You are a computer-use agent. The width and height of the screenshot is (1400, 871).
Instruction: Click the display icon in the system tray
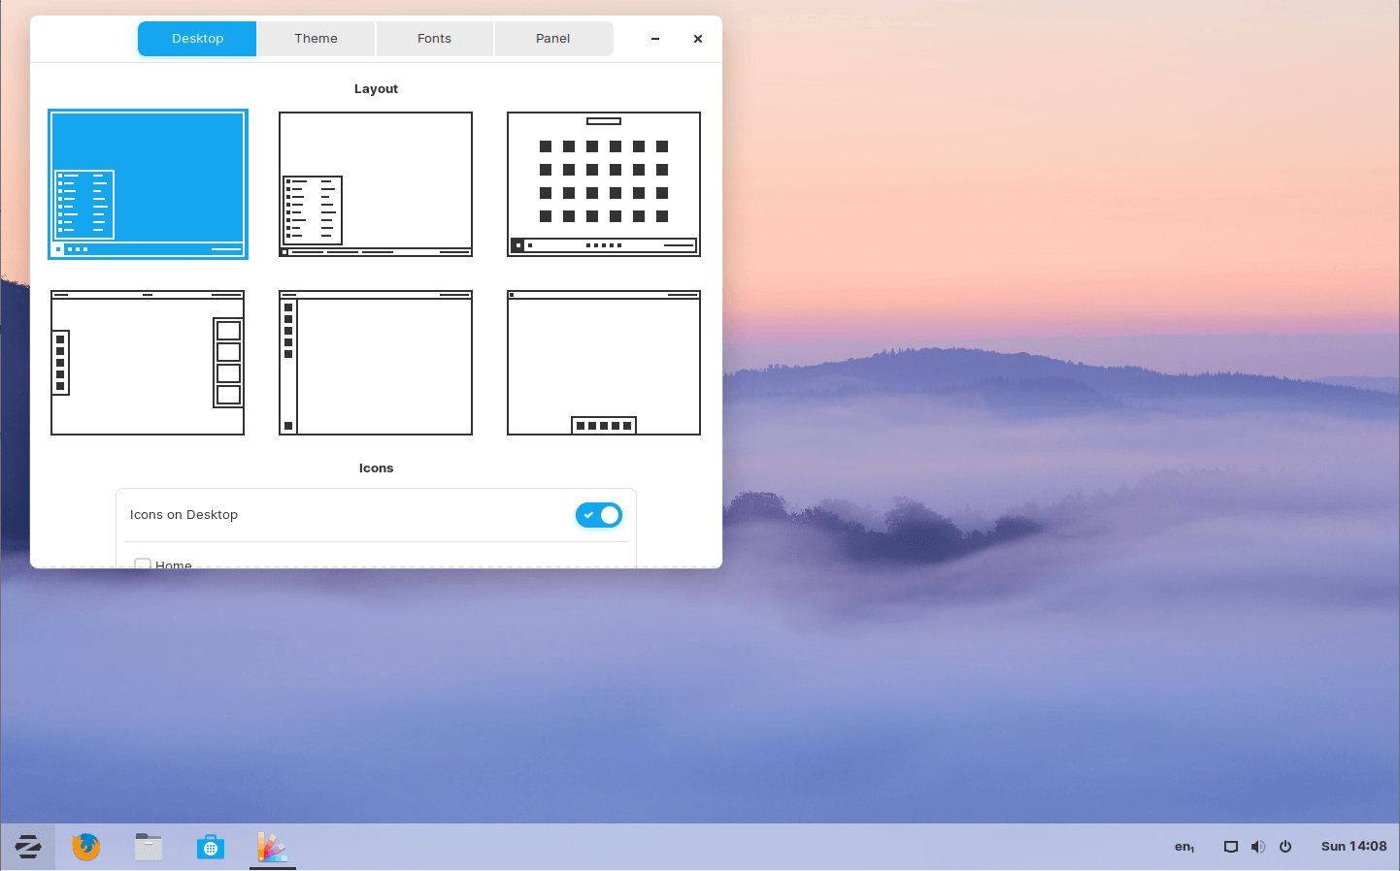pos(1231,846)
